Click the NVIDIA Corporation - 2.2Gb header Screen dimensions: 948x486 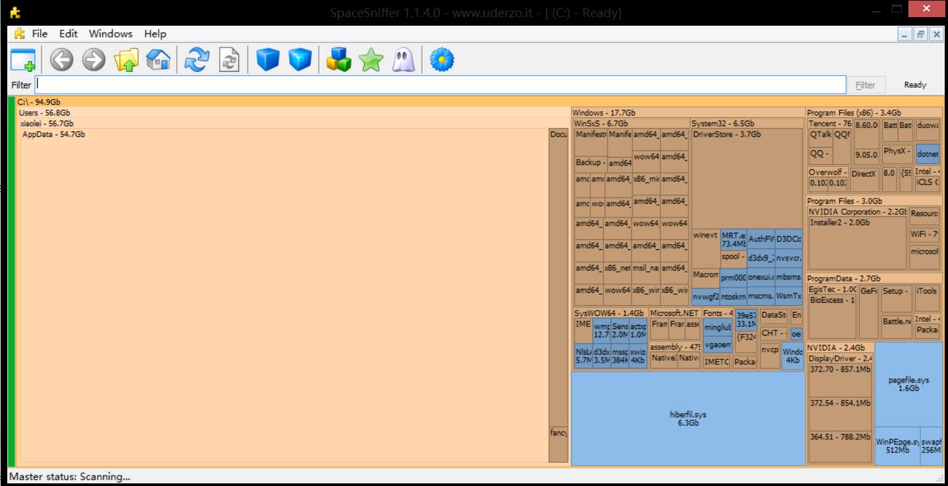tap(857, 212)
